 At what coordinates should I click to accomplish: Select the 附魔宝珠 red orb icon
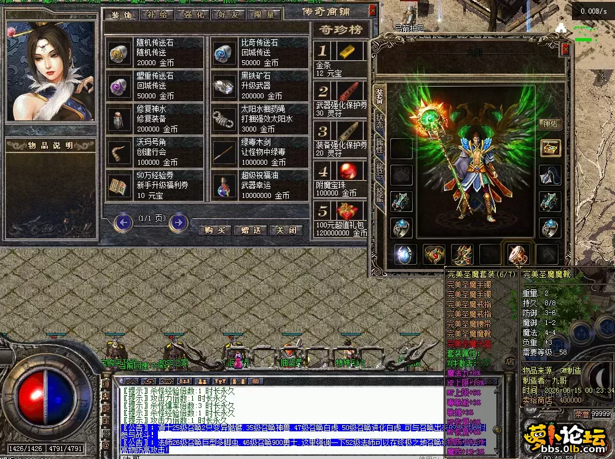tap(348, 171)
